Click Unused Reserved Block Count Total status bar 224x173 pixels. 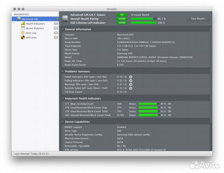149,115
